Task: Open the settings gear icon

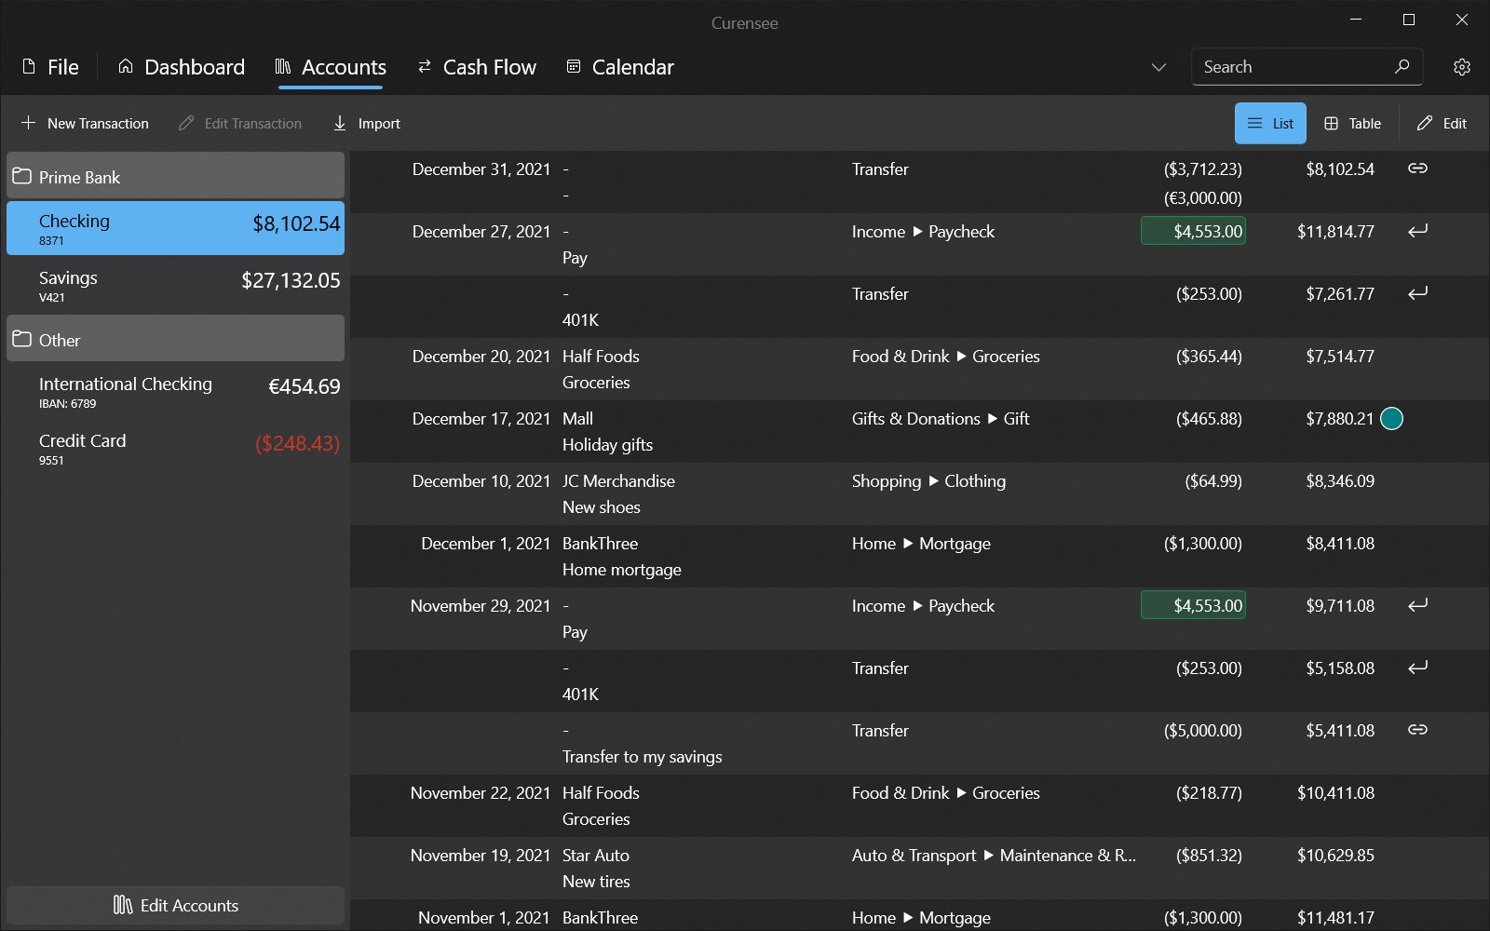Action: (x=1461, y=67)
